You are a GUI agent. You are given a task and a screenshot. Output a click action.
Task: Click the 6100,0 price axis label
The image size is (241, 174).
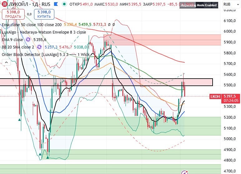pyautogui.click(x=230, y=21)
